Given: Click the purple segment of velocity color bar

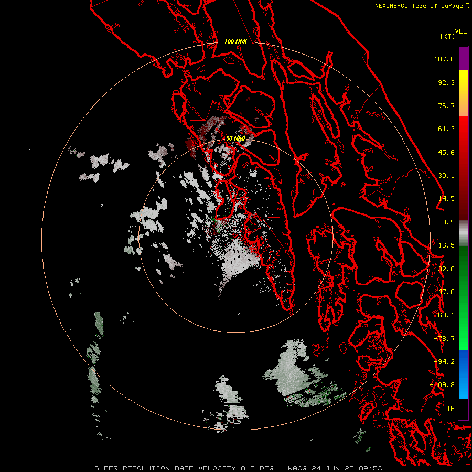Looking at the screenshot, I should click(x=463, y=58).
